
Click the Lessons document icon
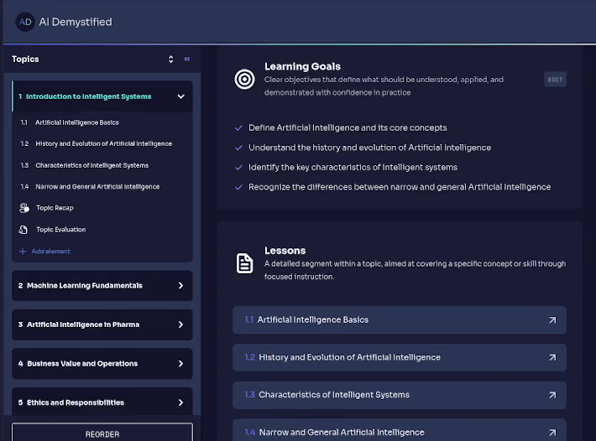click(244, 263)
